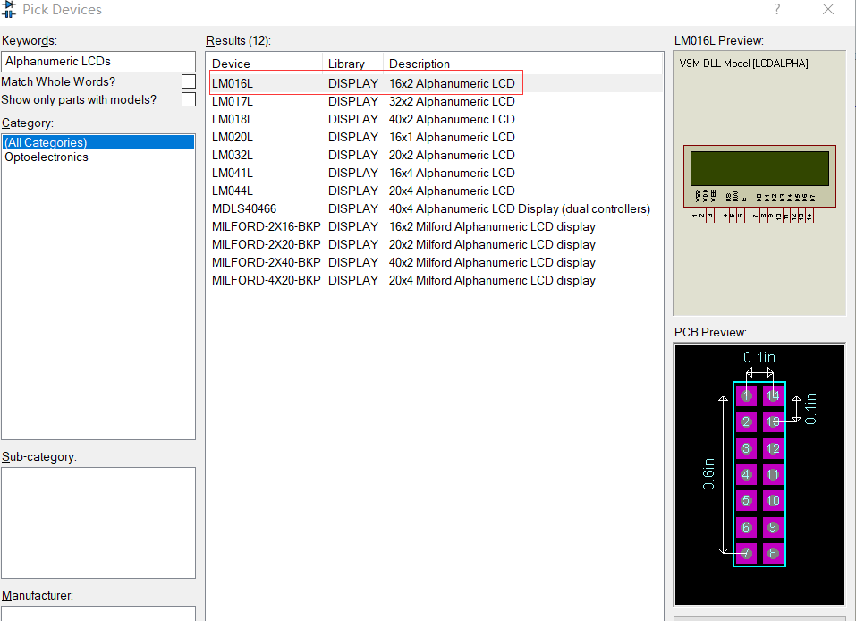Click pad 14 in PCB preview
856x621 pixels.
pyautogui.click(x=773, y=396)
